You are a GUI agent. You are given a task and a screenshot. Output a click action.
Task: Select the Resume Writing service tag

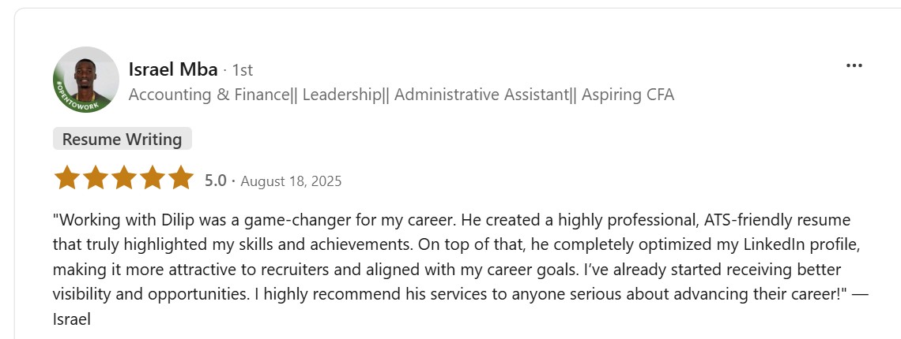pyautogui.click(x=122, y=140)
